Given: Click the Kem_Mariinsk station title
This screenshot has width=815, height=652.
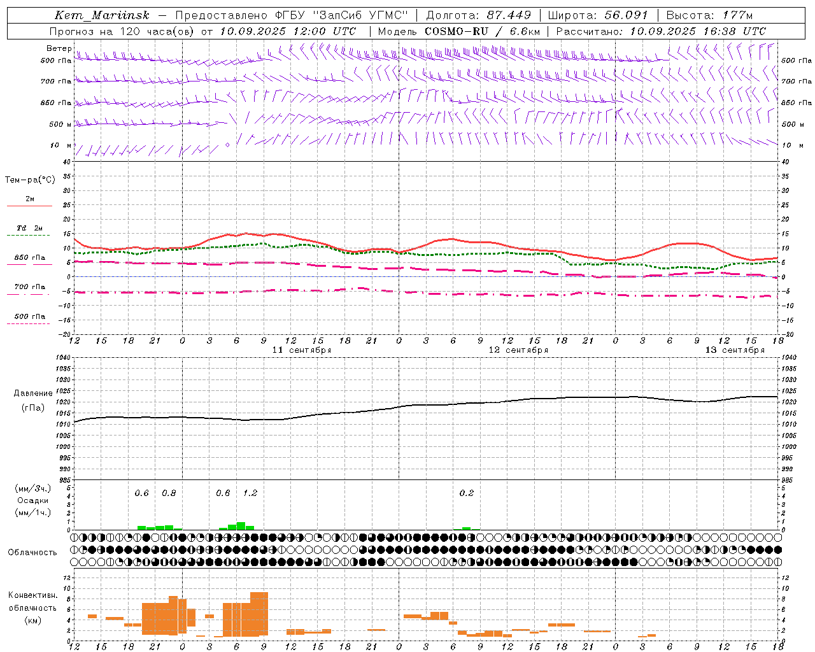Looking at the screenshot, I should [102, 15].
